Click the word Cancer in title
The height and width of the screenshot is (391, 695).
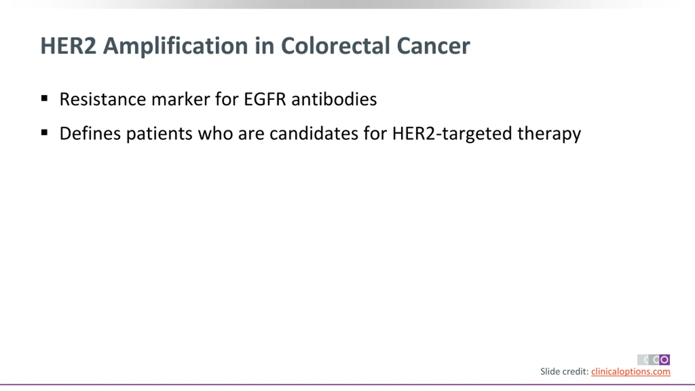pos(434,46)
